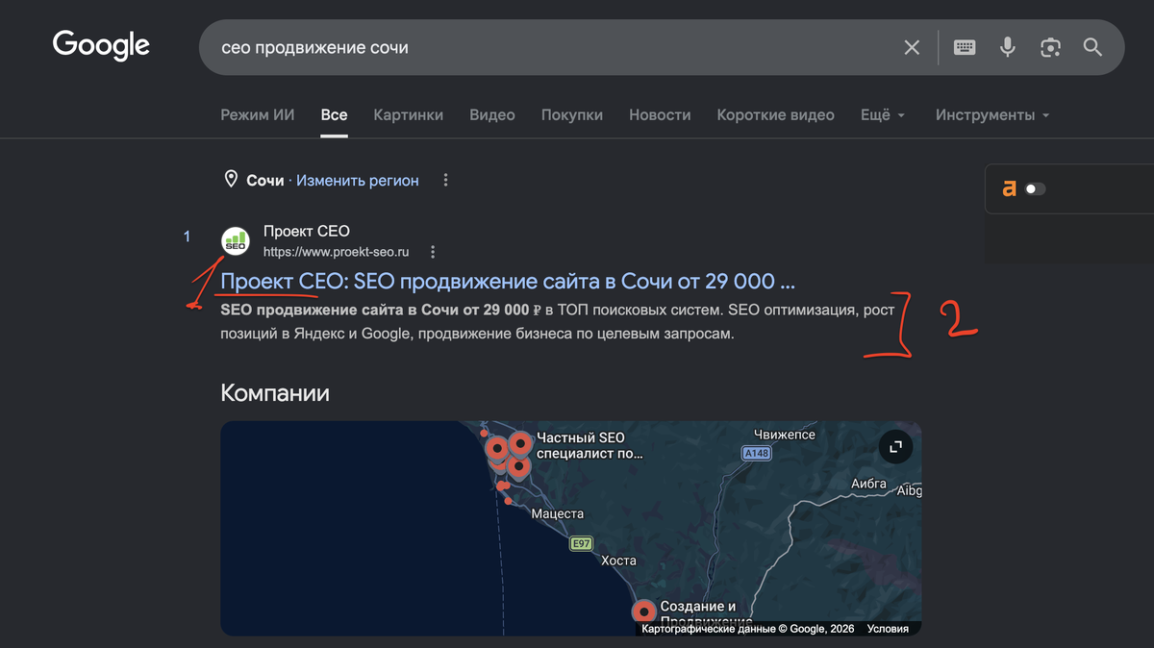Viewport: 1154px width, 648px height.
Task: Open the on-screen keyboard icon
Action: tap(965, 47)
